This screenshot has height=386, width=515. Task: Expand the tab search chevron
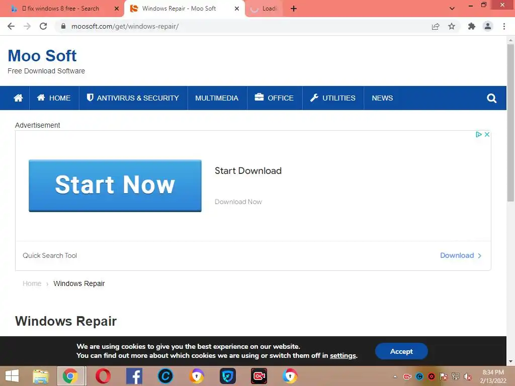(x=452, y=9)
